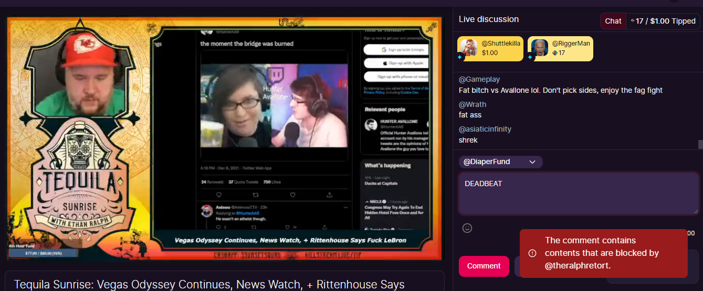This screenshot has height=291, width=703.
Task: Select @Shuttlekilla's $1.00 tip chip
Action: pos(490,49)
